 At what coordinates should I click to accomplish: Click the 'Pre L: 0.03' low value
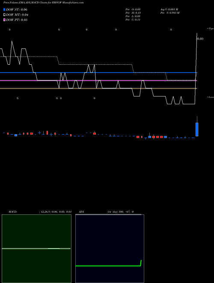pos(133,16)
